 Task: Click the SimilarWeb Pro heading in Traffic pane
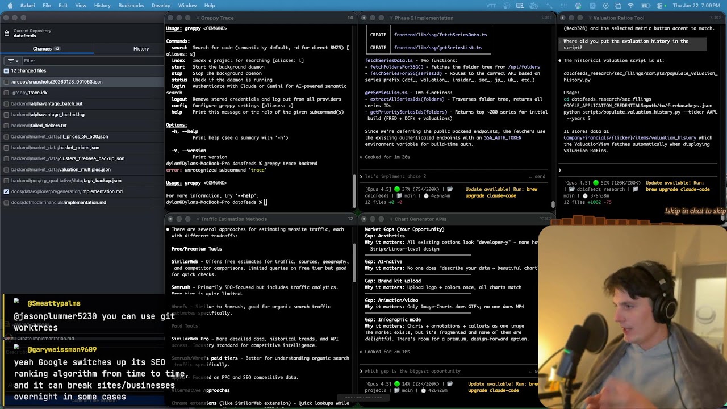(x=190, y=339)
